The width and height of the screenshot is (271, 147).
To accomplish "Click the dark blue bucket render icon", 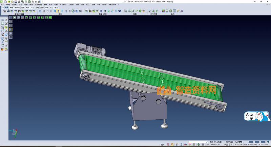I will coord(120,11).
